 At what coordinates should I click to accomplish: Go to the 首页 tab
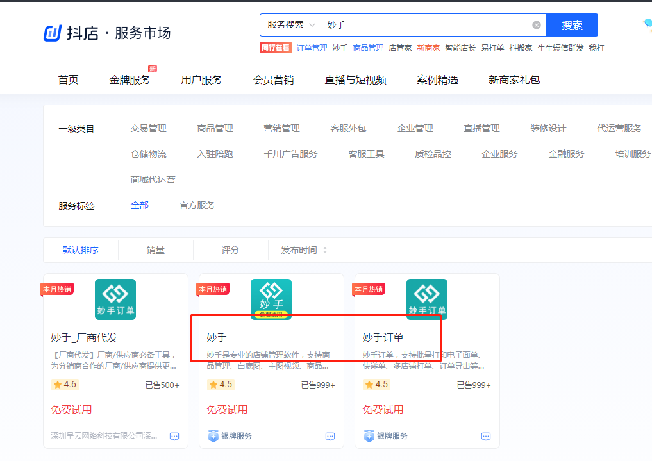point(68,80)
